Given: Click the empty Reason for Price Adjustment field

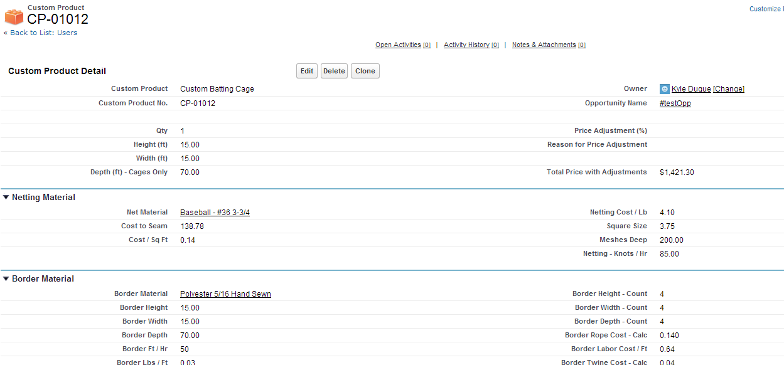Looking at the screenshot, I should (719, 144).
